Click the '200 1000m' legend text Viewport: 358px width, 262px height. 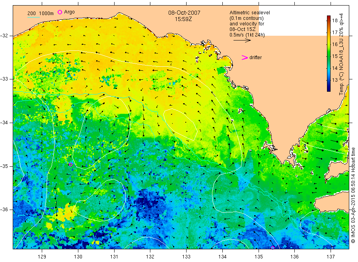click(41, 13)
